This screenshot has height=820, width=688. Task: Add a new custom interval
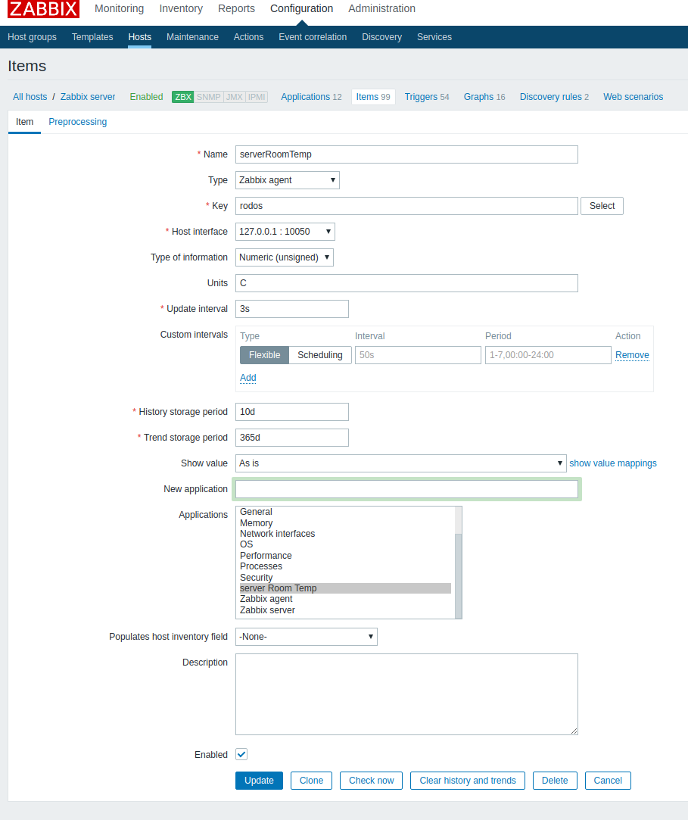247,378
